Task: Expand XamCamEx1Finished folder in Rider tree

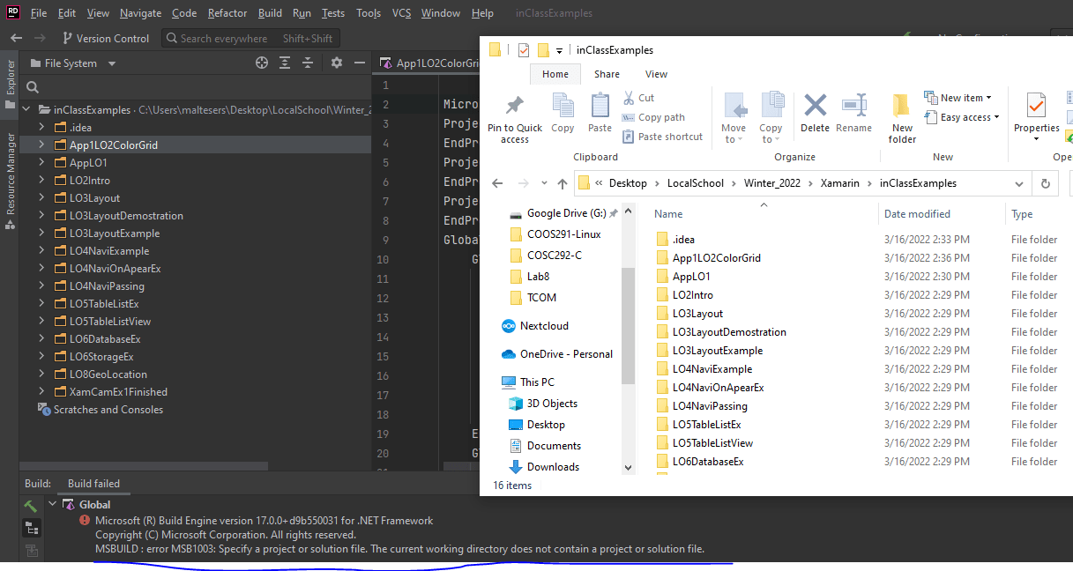Action: (x=41, y=392)
